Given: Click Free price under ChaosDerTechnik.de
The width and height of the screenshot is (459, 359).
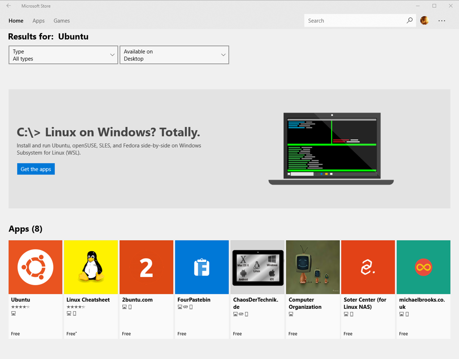Looking at the screenshot, I should pyautogui.click(x=238, y=334).
